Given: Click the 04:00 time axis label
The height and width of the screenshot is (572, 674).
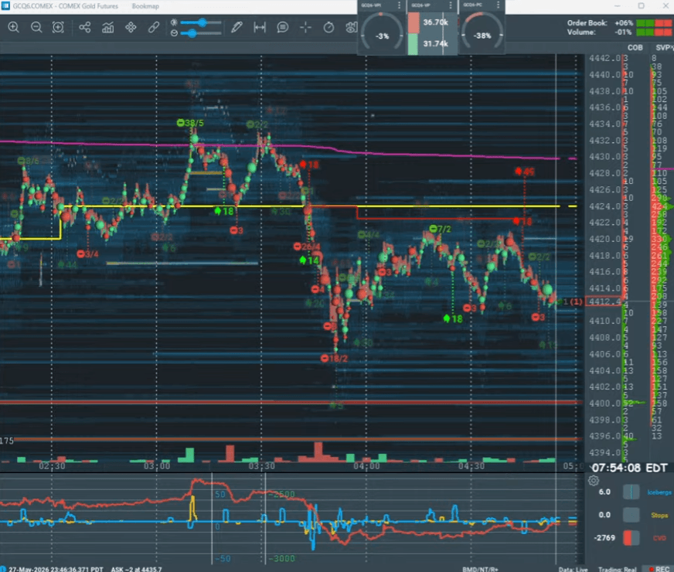Looking at the screenshot, I should (x=366, y=466).
